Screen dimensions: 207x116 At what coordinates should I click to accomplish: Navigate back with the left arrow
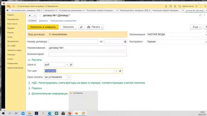pos(30,15)
